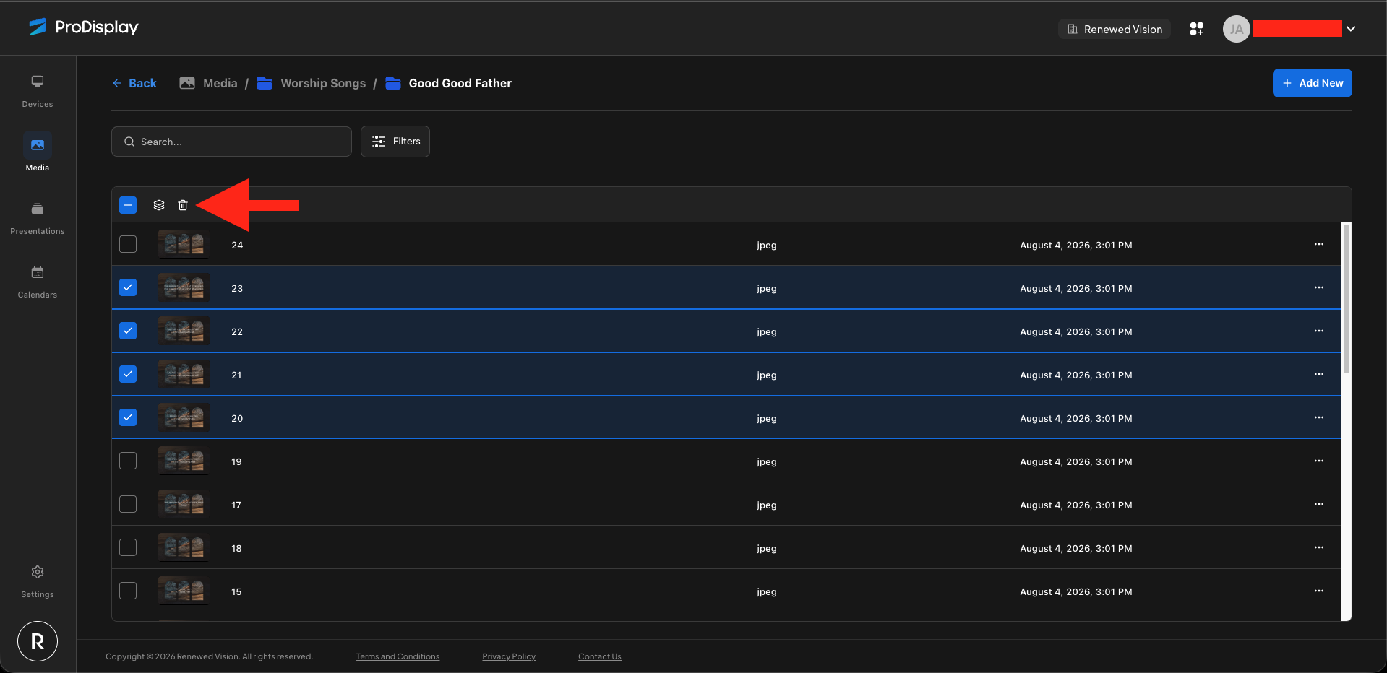Open the Contact Us link
Viewport: 1387px width, 673px height.
coord(600,656)
